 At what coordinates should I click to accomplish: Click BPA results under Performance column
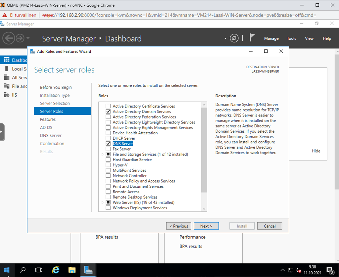click(191, 246)
